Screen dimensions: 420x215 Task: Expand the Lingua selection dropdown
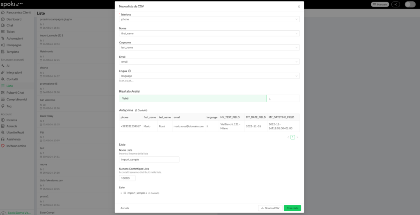pyautogui.click(x=209, y=76)
